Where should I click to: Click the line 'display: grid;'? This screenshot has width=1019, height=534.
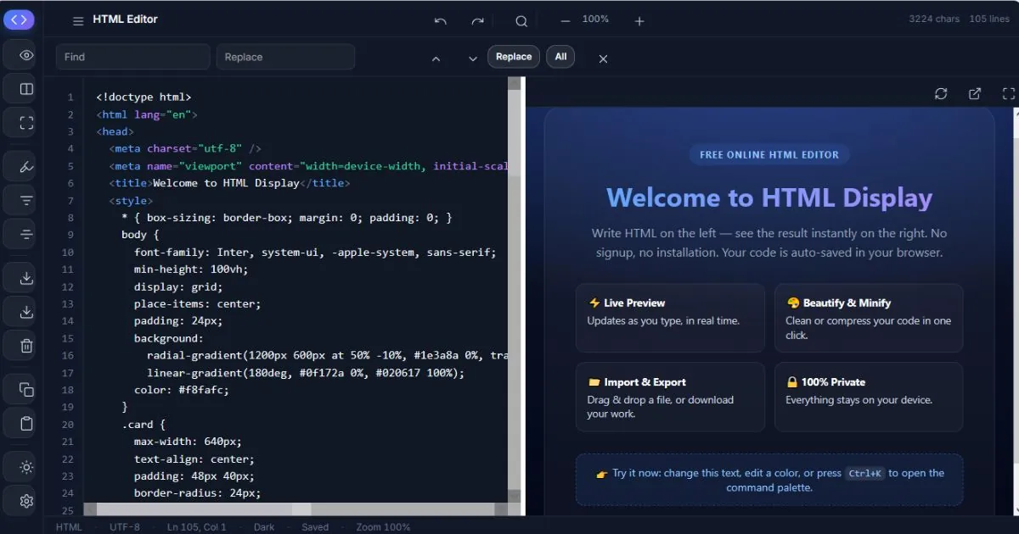pyautogui.click(x=178, y=286)
